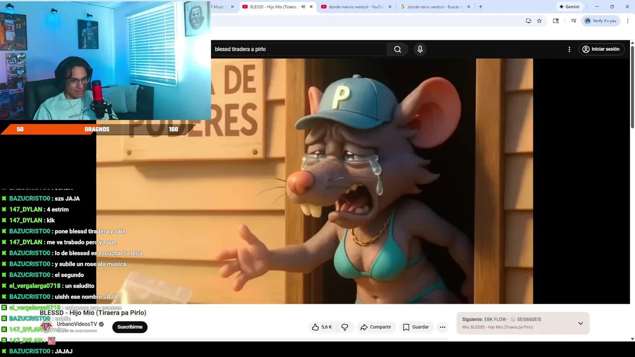Open a new browser tab with plus
Image resolution: width=635 pixels, height=357 pixels.
[480, 7]
